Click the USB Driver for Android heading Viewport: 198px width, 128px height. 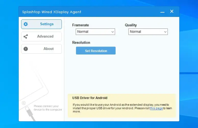(90, 98)
